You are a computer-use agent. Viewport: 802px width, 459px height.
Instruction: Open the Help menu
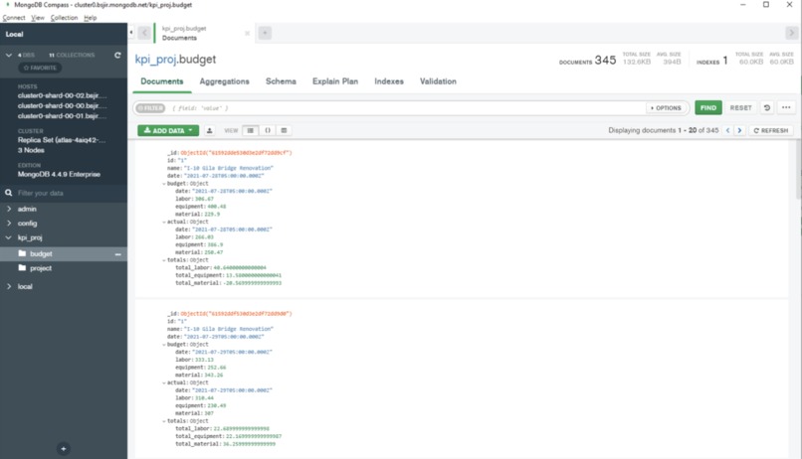pos(90,18)
